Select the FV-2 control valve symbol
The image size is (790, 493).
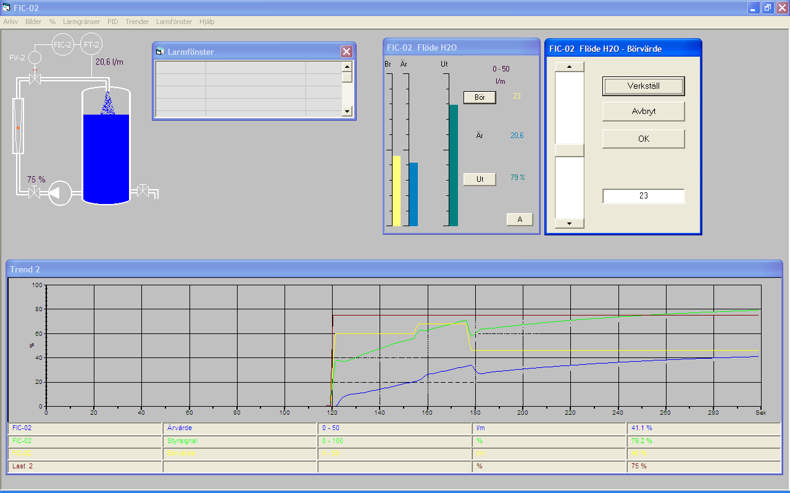point(35,79)
